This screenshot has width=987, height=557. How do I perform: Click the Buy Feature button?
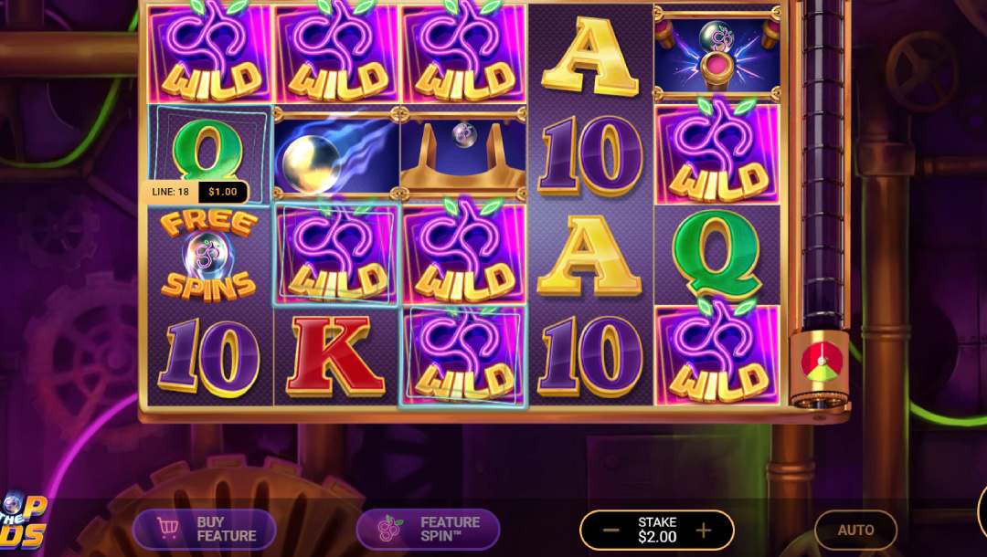point(204,530)
